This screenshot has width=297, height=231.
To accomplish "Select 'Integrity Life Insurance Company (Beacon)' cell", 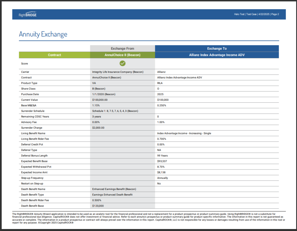I will click(118, 72).
